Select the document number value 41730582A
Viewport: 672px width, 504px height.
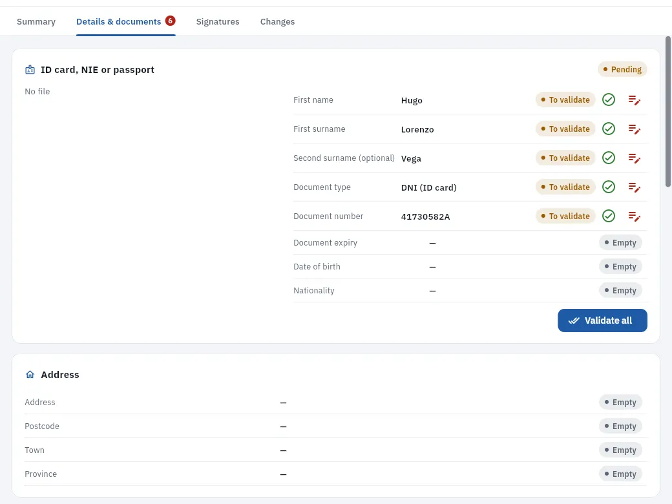click(426, 216)
